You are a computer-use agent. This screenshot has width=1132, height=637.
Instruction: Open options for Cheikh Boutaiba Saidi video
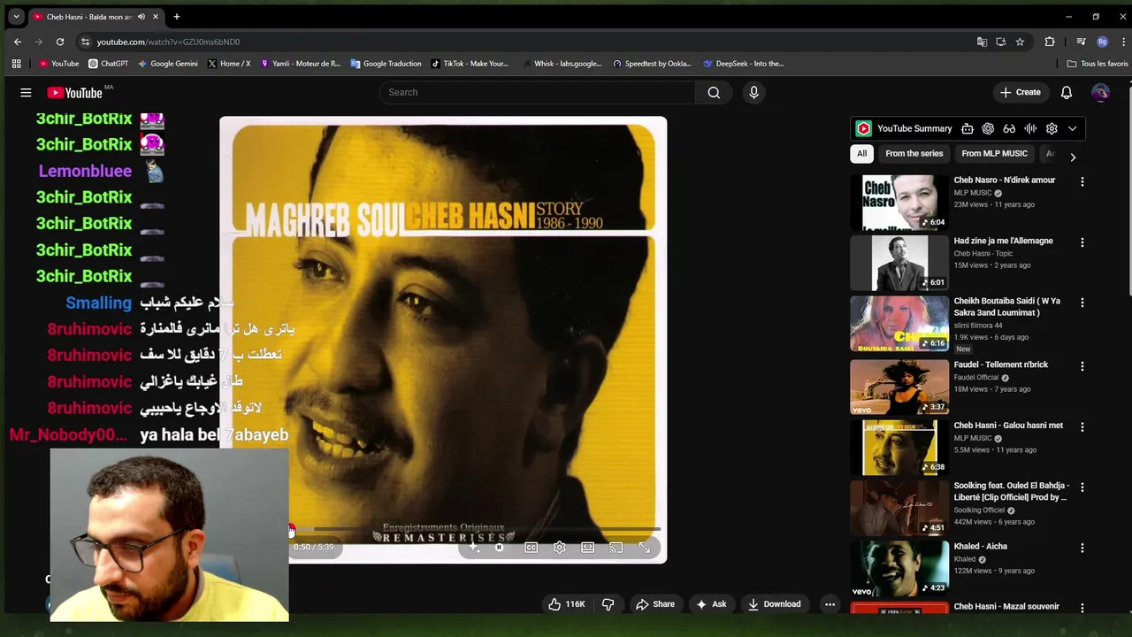[1082, 303]
